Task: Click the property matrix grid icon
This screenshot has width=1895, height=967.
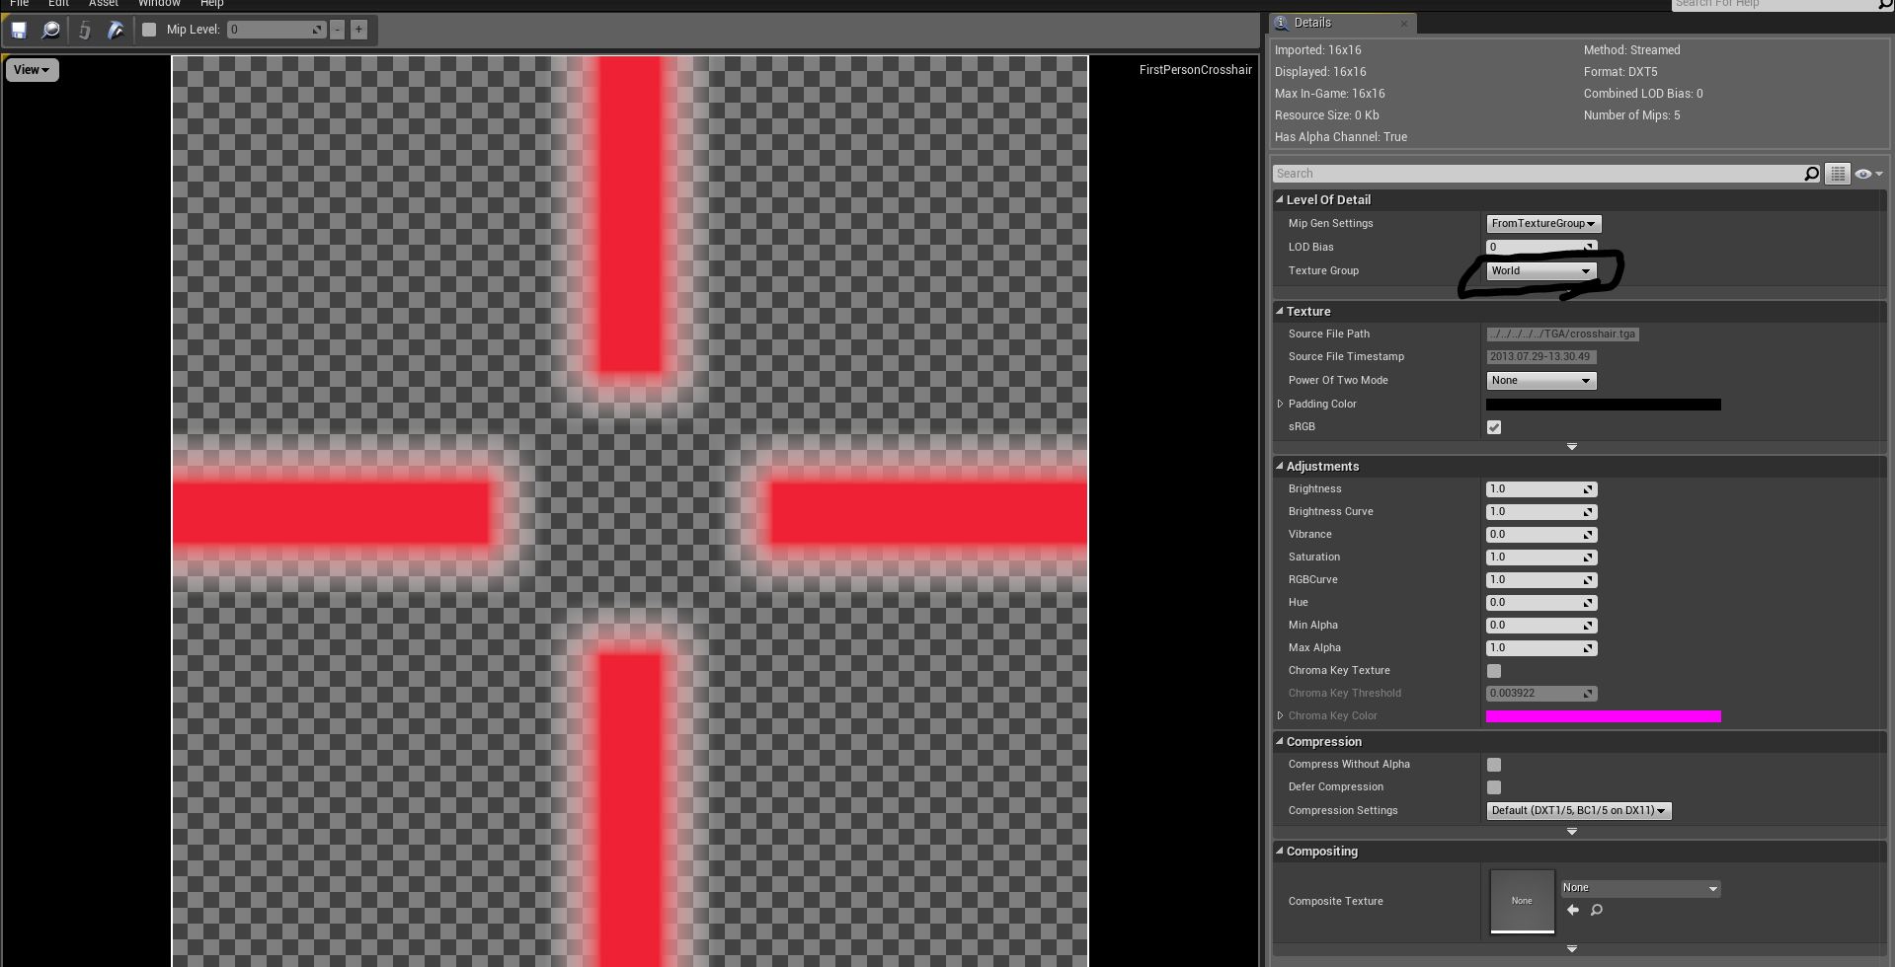Action: (1837, 174)
